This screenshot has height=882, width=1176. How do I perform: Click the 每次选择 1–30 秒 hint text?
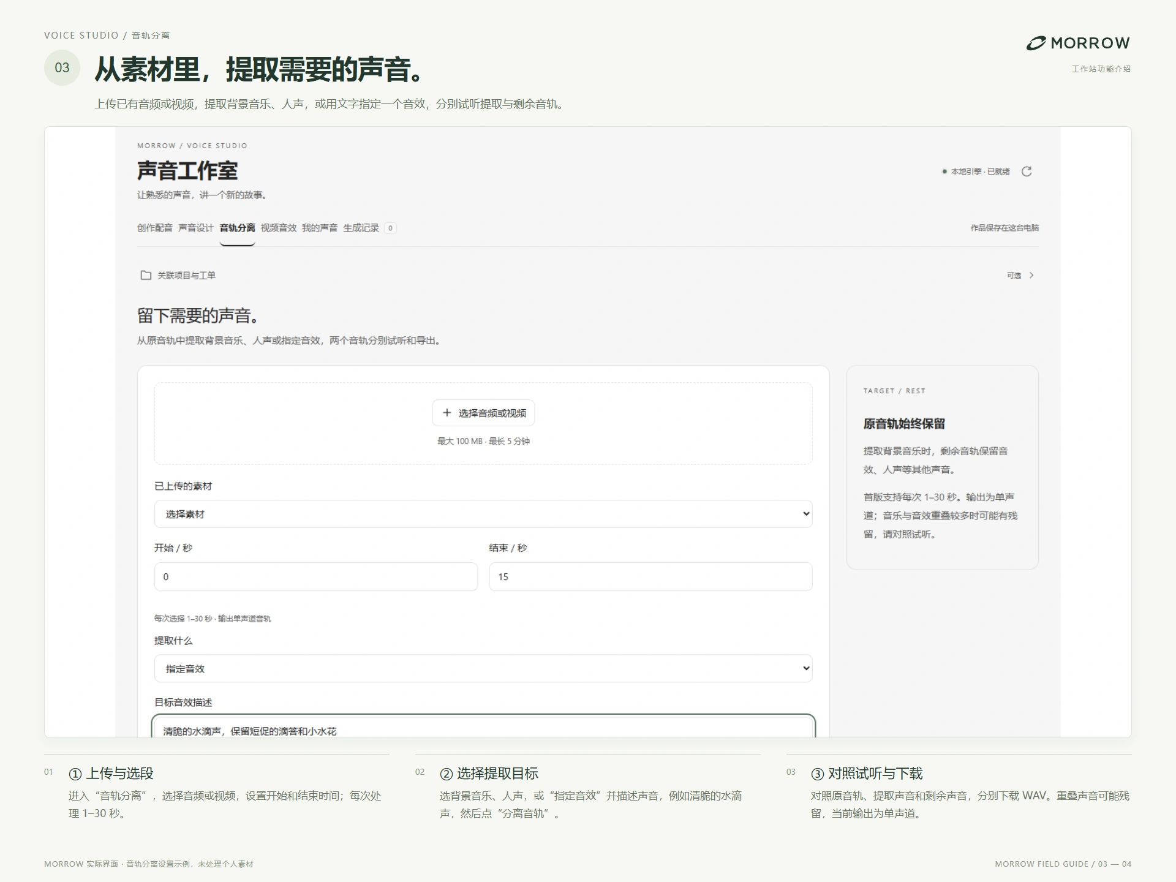pos(213,619)
